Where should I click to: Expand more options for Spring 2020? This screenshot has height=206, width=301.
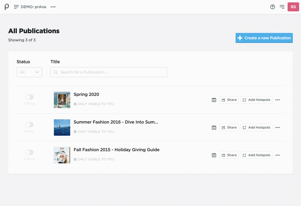(278, 100)
